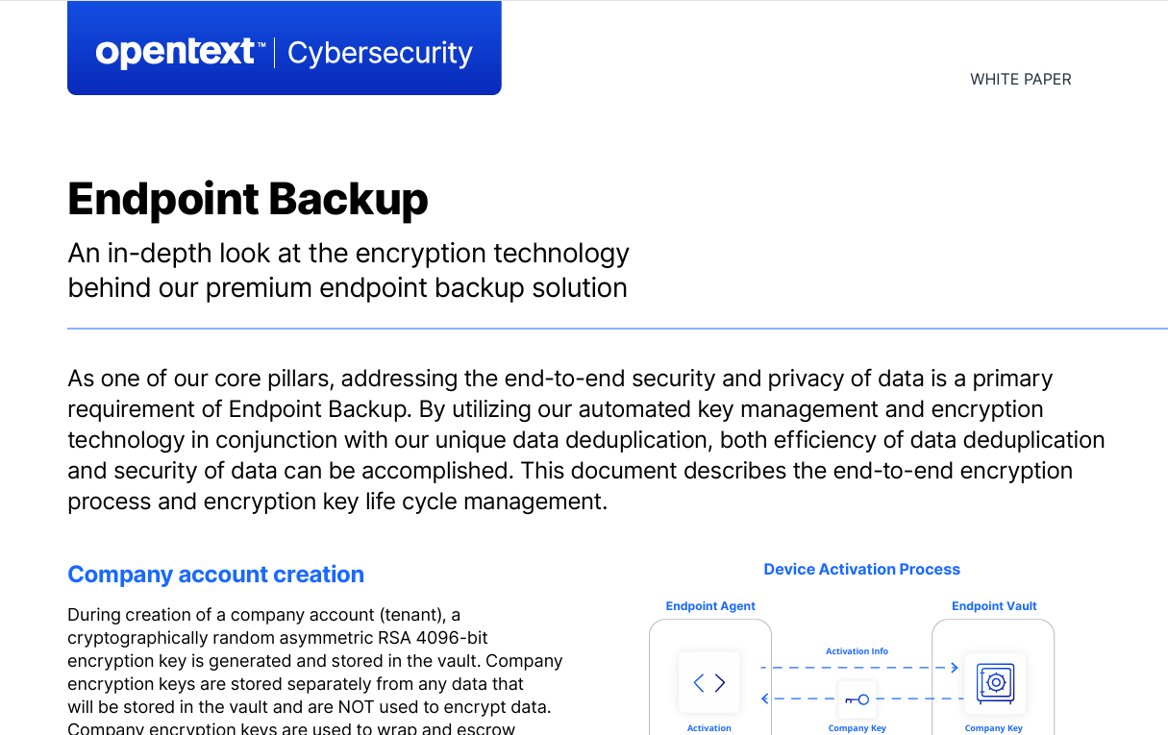This screenshot has height=735, width=1168.
Task: Click the subtitle about encryption technology
Action: (x=348, y=270)
